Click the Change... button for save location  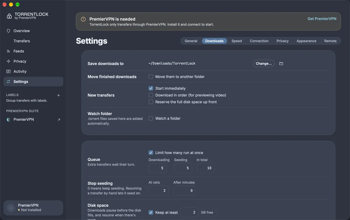pos(264,64)
